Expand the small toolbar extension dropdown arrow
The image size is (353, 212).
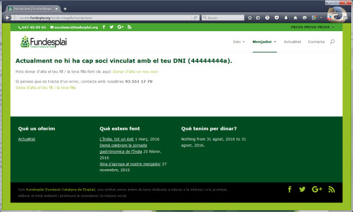pos(321,18)
